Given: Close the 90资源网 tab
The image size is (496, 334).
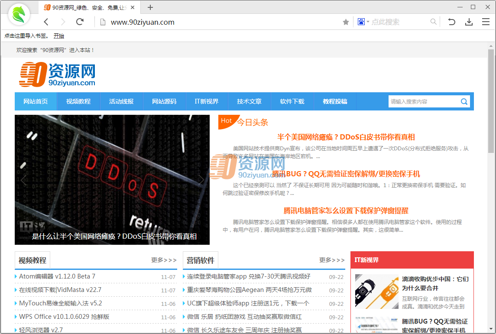Looking at the screenshot, I should click(x=133, y=7).
